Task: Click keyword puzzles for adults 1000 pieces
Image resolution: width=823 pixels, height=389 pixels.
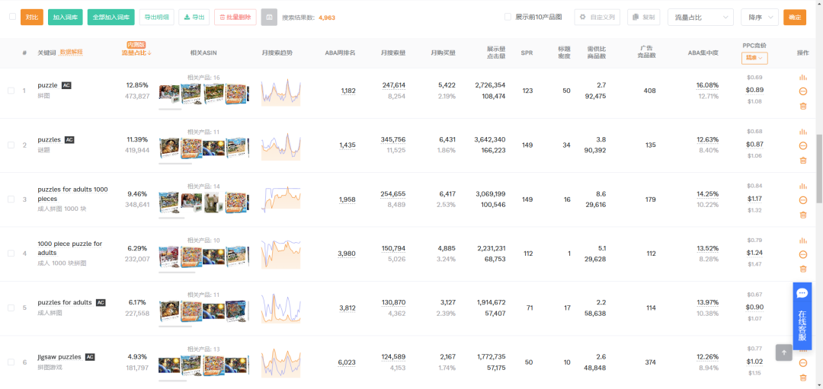Action: coord(73,195)
